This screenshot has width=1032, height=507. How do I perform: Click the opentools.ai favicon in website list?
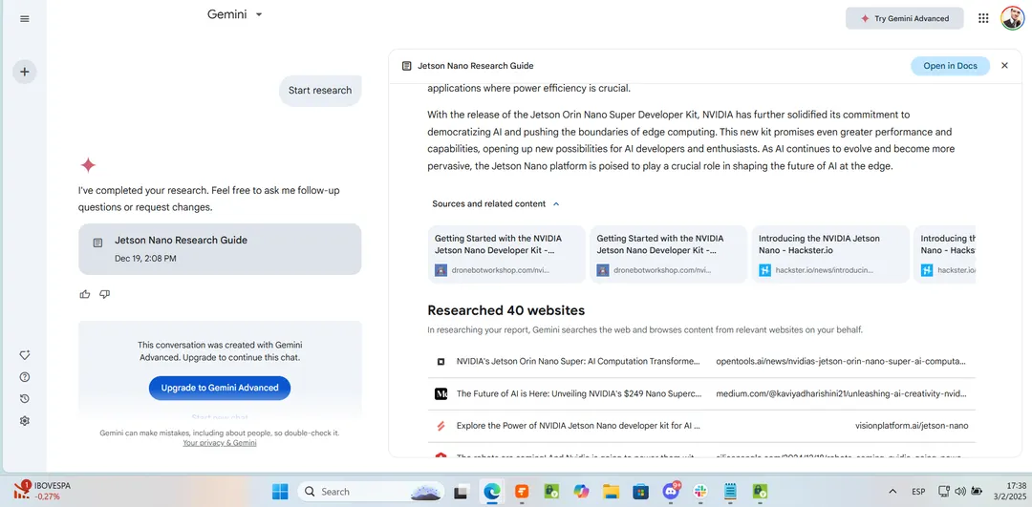pos(441,362)
